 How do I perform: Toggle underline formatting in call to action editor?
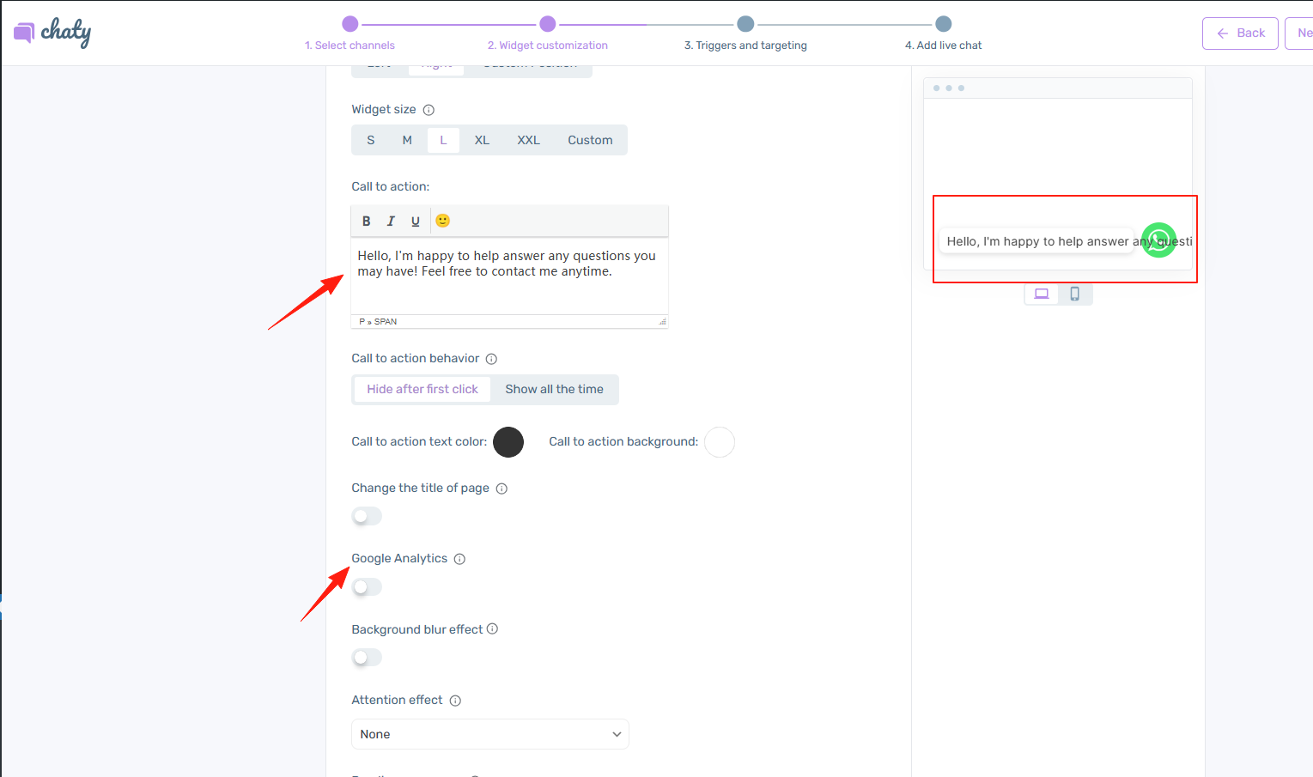[416, 221]
